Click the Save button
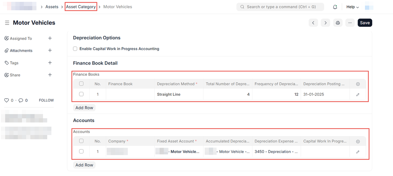Viewport: 393px width, 176px height. (365, 23)
